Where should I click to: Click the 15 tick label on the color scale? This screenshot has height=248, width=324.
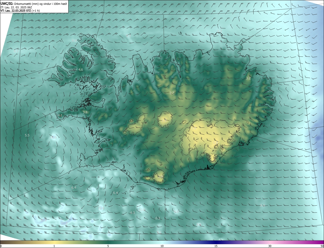click(216, 246)
